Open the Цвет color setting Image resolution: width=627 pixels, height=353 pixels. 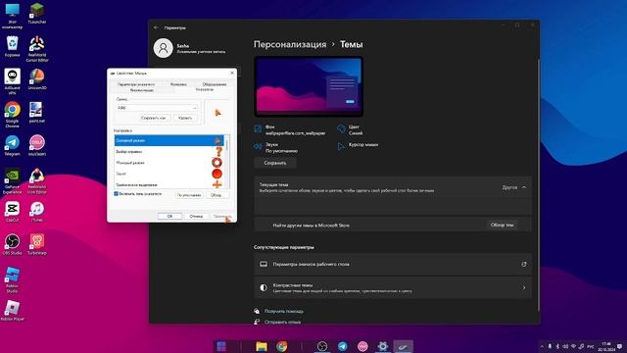coord(351,129)
